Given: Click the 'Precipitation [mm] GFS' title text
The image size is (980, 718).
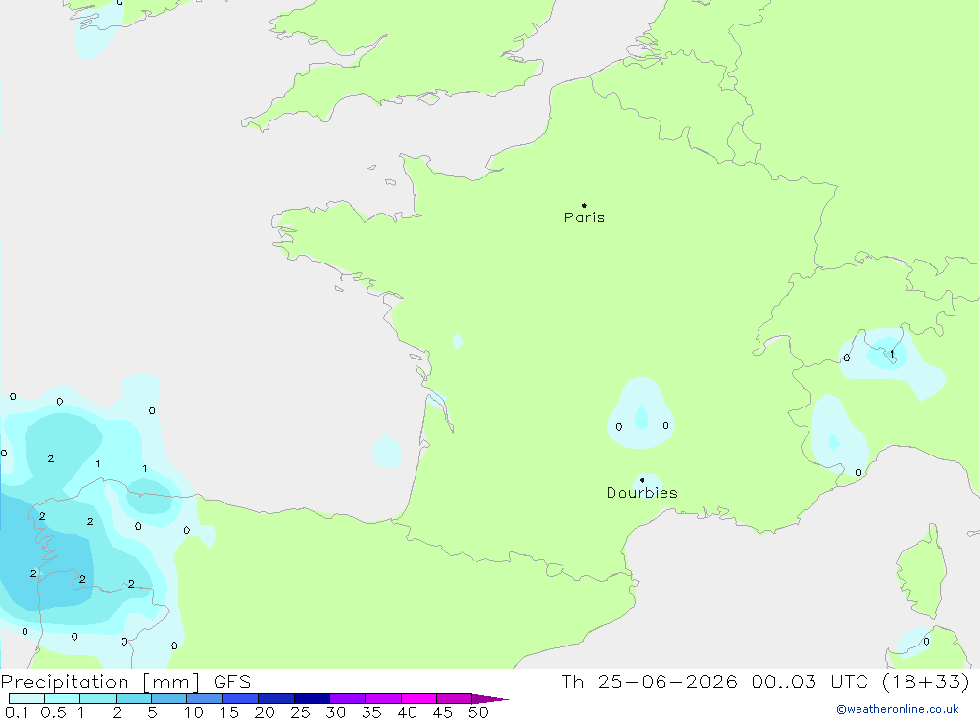Looking at the screenshot, I should click(125, 681).
